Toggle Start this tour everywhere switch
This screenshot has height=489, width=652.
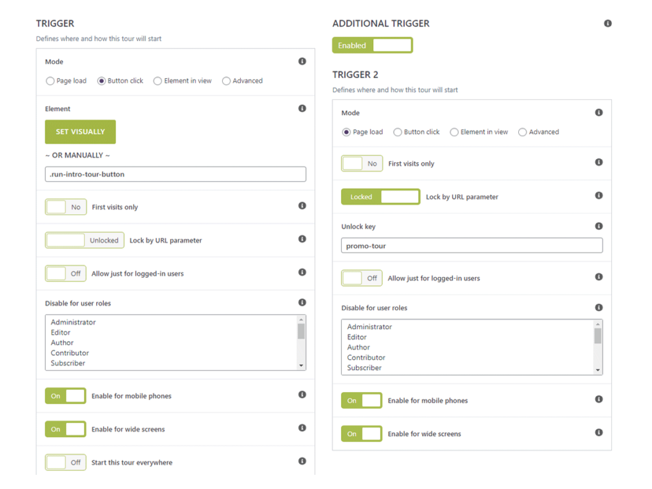coord(66,462)
